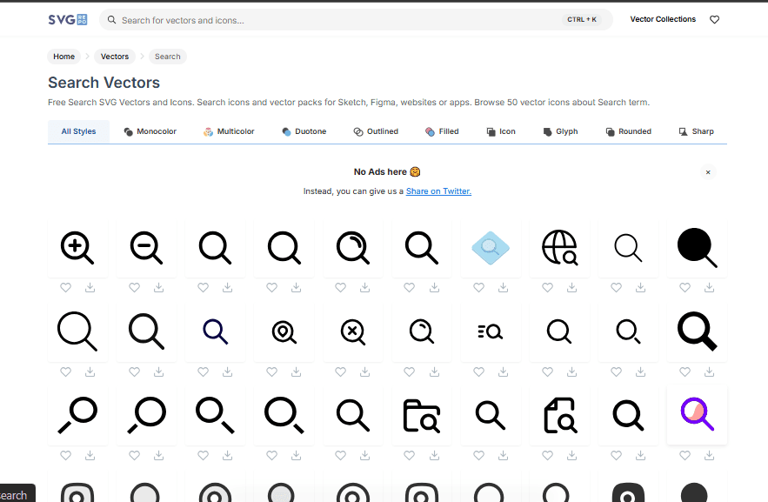The image size is (768, 502).
Task: Open the solid black filled magnifier icon
Action: coord(697,248)
